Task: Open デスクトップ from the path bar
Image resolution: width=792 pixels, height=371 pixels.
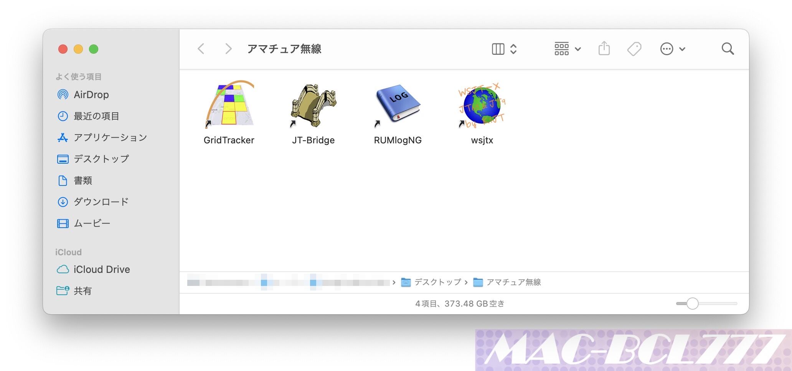Action: click(x=437, y=282)
